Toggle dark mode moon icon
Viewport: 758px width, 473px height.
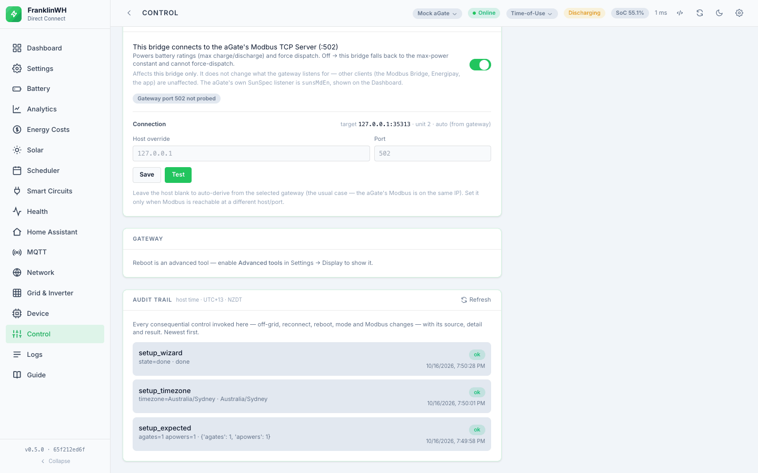coord(719,13)
